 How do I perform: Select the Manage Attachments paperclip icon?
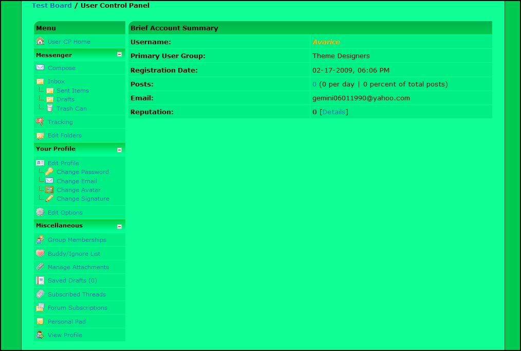coord(40,267)
